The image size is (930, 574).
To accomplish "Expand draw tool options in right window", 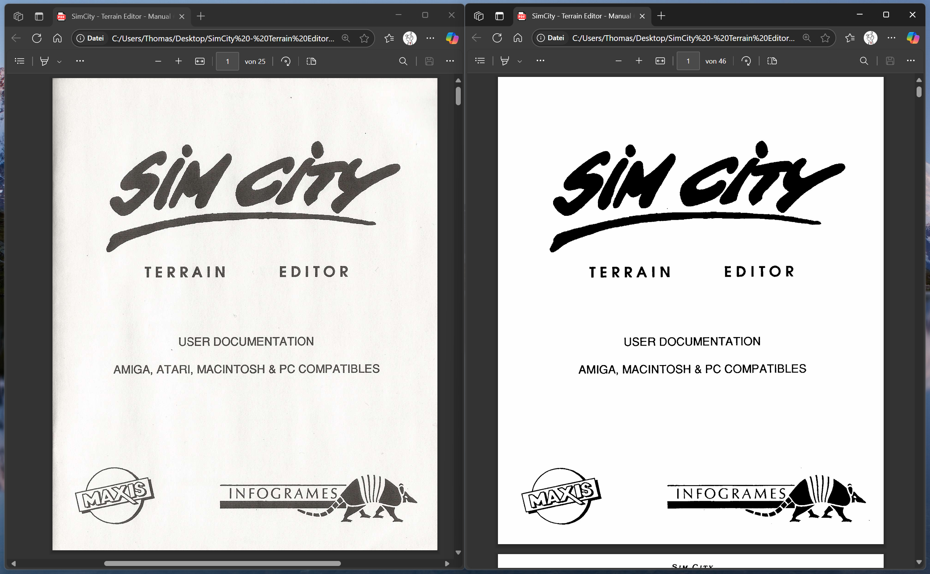I will (x=520, y=61).
